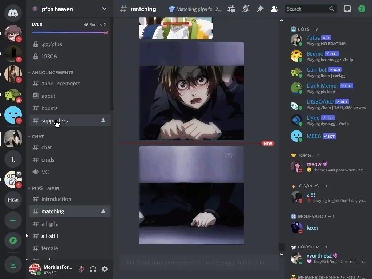Click the Download Apps icon
372x279 pixels.
pos(13,264)
